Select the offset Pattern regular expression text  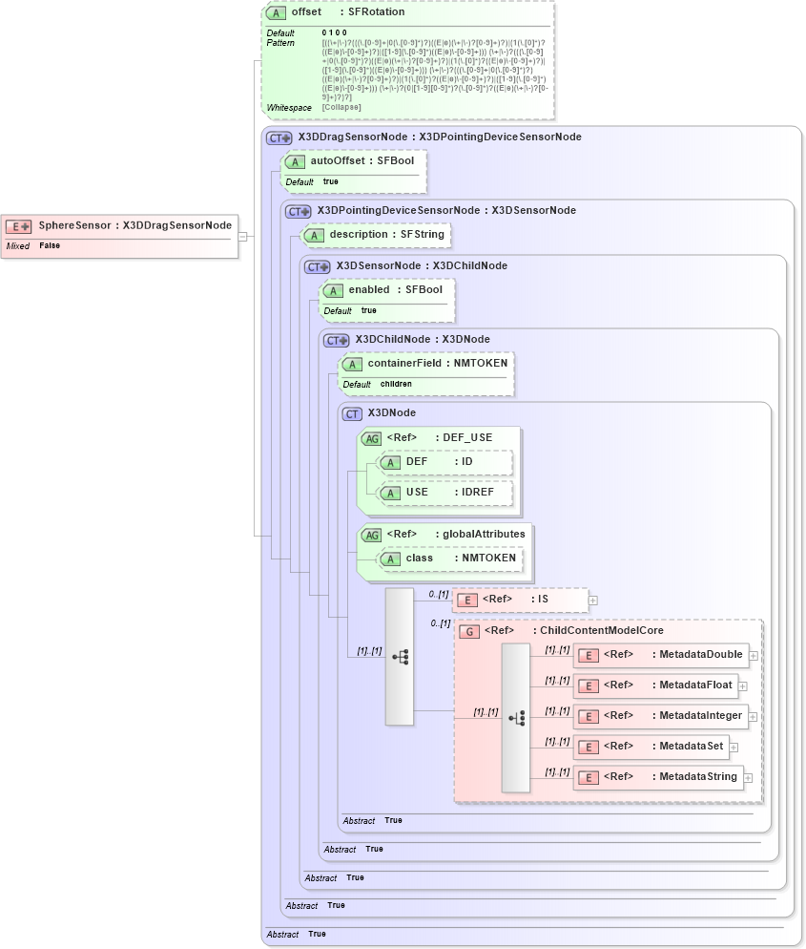click(x=434, y=70)
